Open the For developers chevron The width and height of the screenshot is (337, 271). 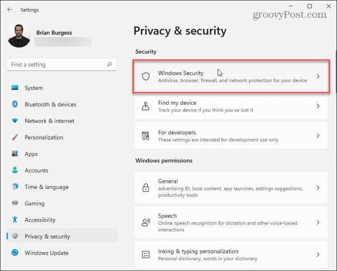tap(318, 135)
